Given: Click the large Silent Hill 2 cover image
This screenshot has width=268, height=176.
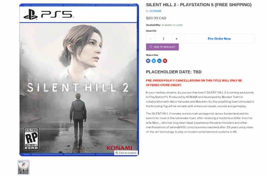Looking at the screenshot, I should pos(79,80).
